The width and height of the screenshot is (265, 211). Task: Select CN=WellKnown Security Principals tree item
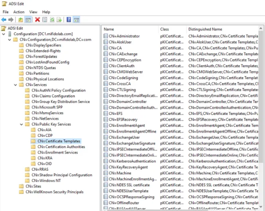pos(54,192)
